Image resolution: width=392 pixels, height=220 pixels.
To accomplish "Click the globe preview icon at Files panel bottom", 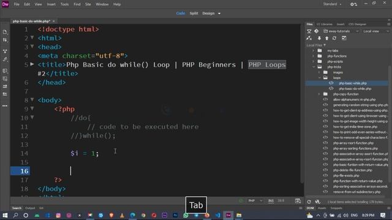I will [317, 202].
